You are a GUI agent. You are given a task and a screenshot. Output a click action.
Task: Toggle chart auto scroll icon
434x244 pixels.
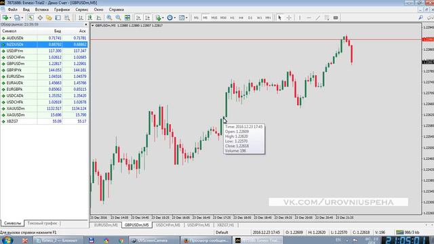(138, 18)
